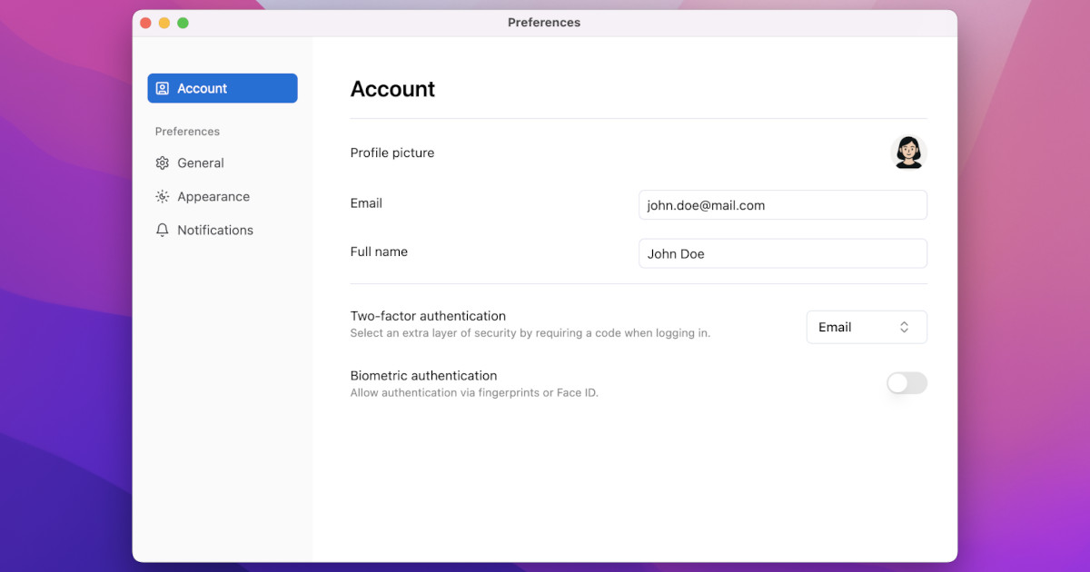Viewport: 1090px width, 572px height.
Task: Click the Two-factor authentication description text
Action: [x=530, y=332]
